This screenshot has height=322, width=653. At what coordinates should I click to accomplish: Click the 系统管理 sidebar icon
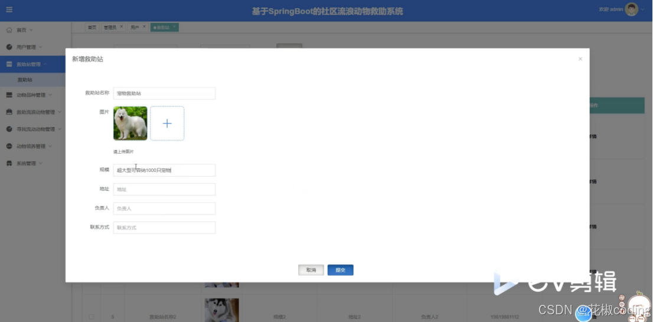click(x=9, y=163)
